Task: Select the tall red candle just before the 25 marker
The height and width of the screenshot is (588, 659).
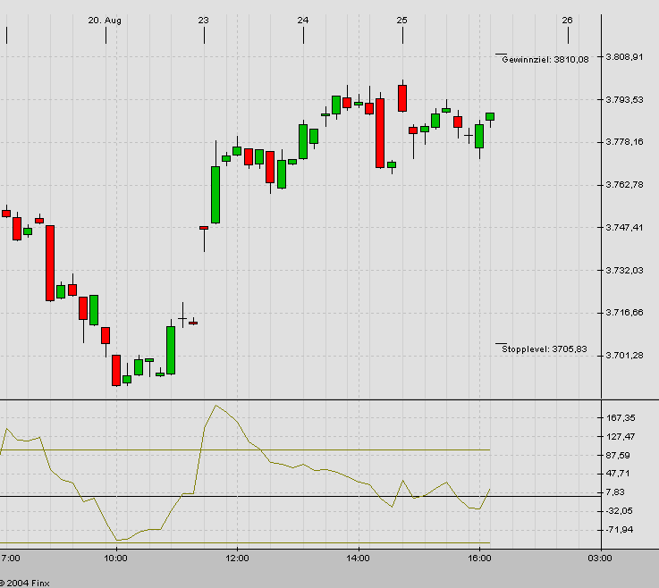Action: click(380, 132)
